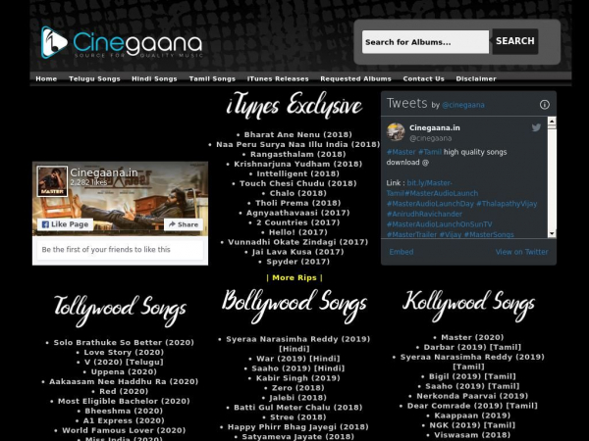
Task: Open the Telugu Songs menu
Action: pyautogui.click(x=94, y=78)
